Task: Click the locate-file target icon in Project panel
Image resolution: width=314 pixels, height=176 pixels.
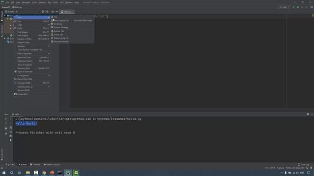Action: coord(43,12)
